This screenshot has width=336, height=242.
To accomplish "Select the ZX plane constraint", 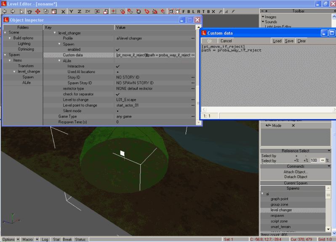I will pyautogui.click(x=88, y=11).
